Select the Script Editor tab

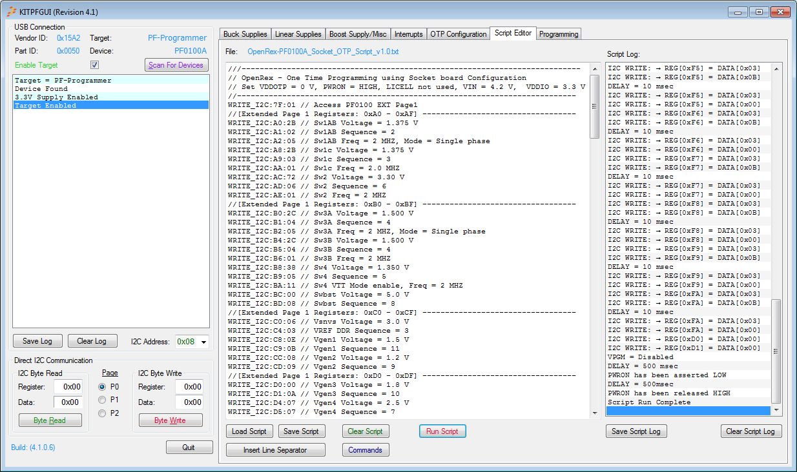coord(513,33)
